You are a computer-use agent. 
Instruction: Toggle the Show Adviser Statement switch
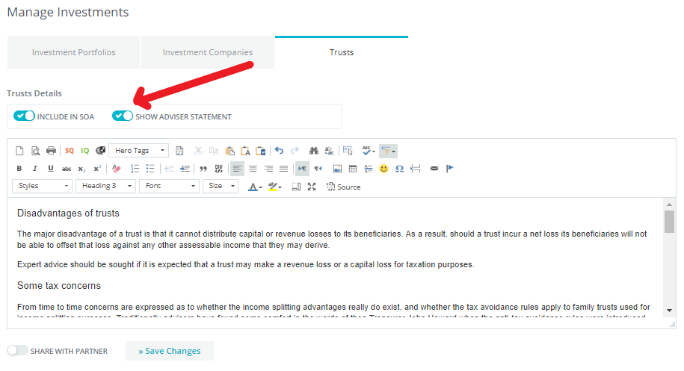pos(123,116)
